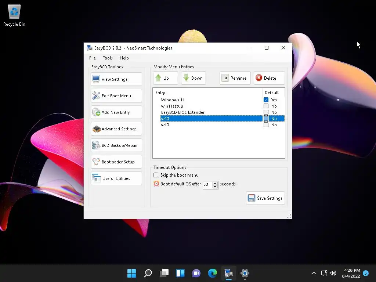Open the File menu
Viewport: 376px width, 282px height.
(92, 58)
